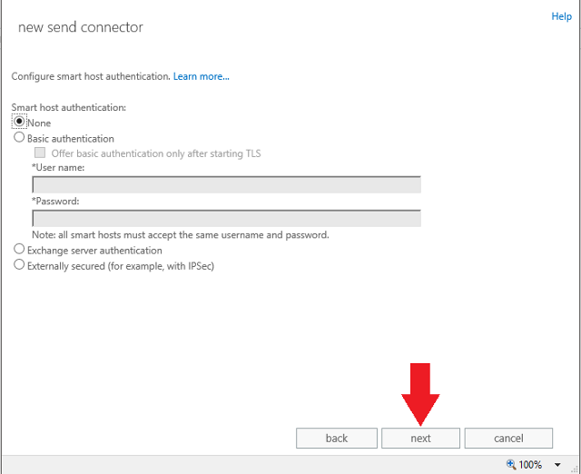
Task: Click the 'Smart host authentication:' label
Action: (x=69, y=107)
